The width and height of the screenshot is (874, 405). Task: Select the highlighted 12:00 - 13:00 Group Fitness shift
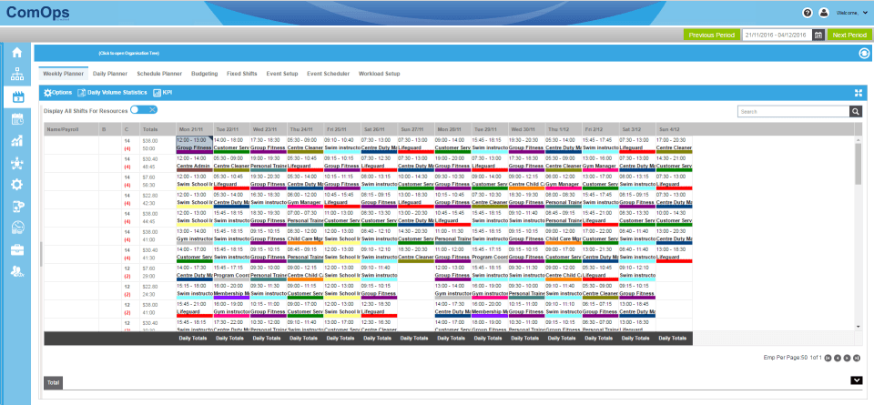click(x=194, y=145)
